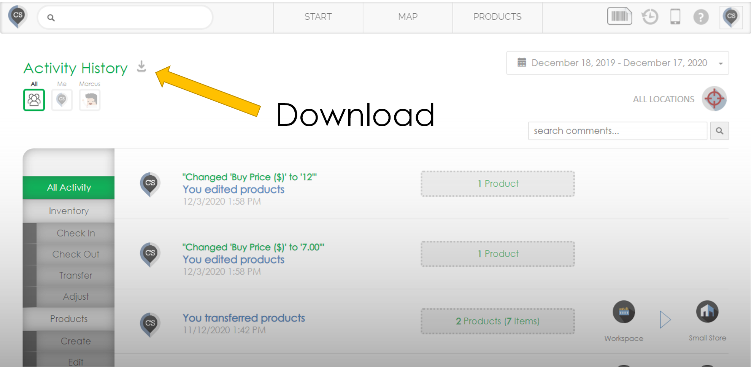Select the All Activity filter
Viewport: 751px width, 367px height.
click(x=69, y=187)
